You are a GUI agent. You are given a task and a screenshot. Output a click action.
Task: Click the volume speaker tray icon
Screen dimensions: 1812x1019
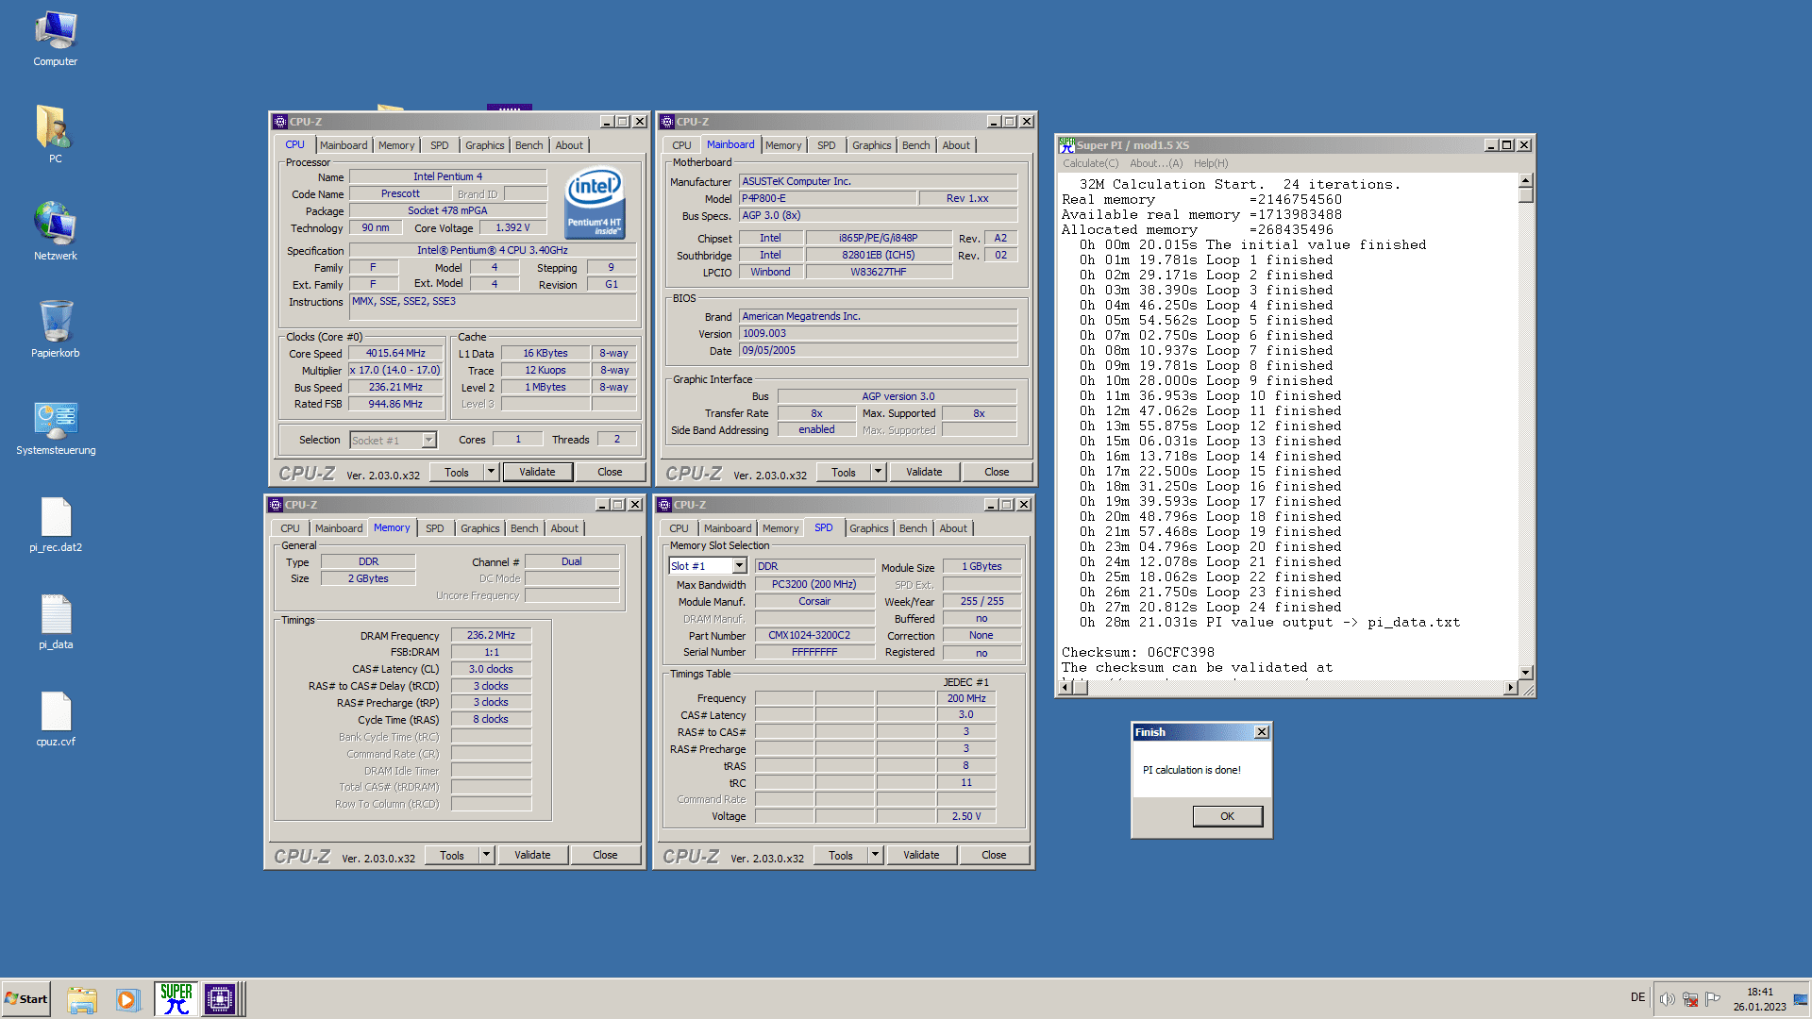click(1668, 999)
